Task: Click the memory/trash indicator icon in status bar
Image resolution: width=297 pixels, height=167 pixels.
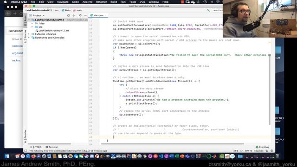Action: click(x=271, y=151)
